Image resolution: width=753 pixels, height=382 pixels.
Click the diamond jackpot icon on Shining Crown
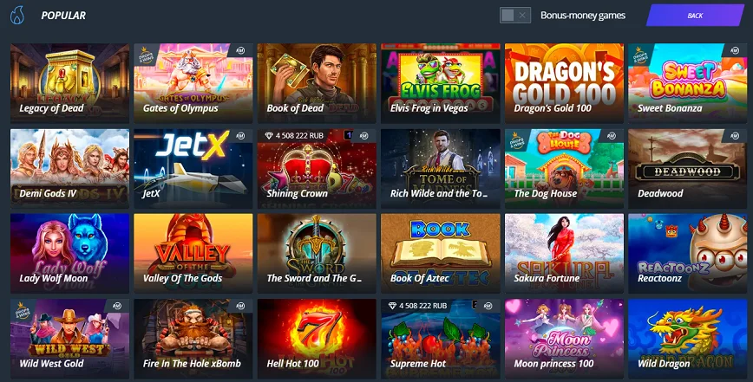pyautogui.click(x=269, y=136)
